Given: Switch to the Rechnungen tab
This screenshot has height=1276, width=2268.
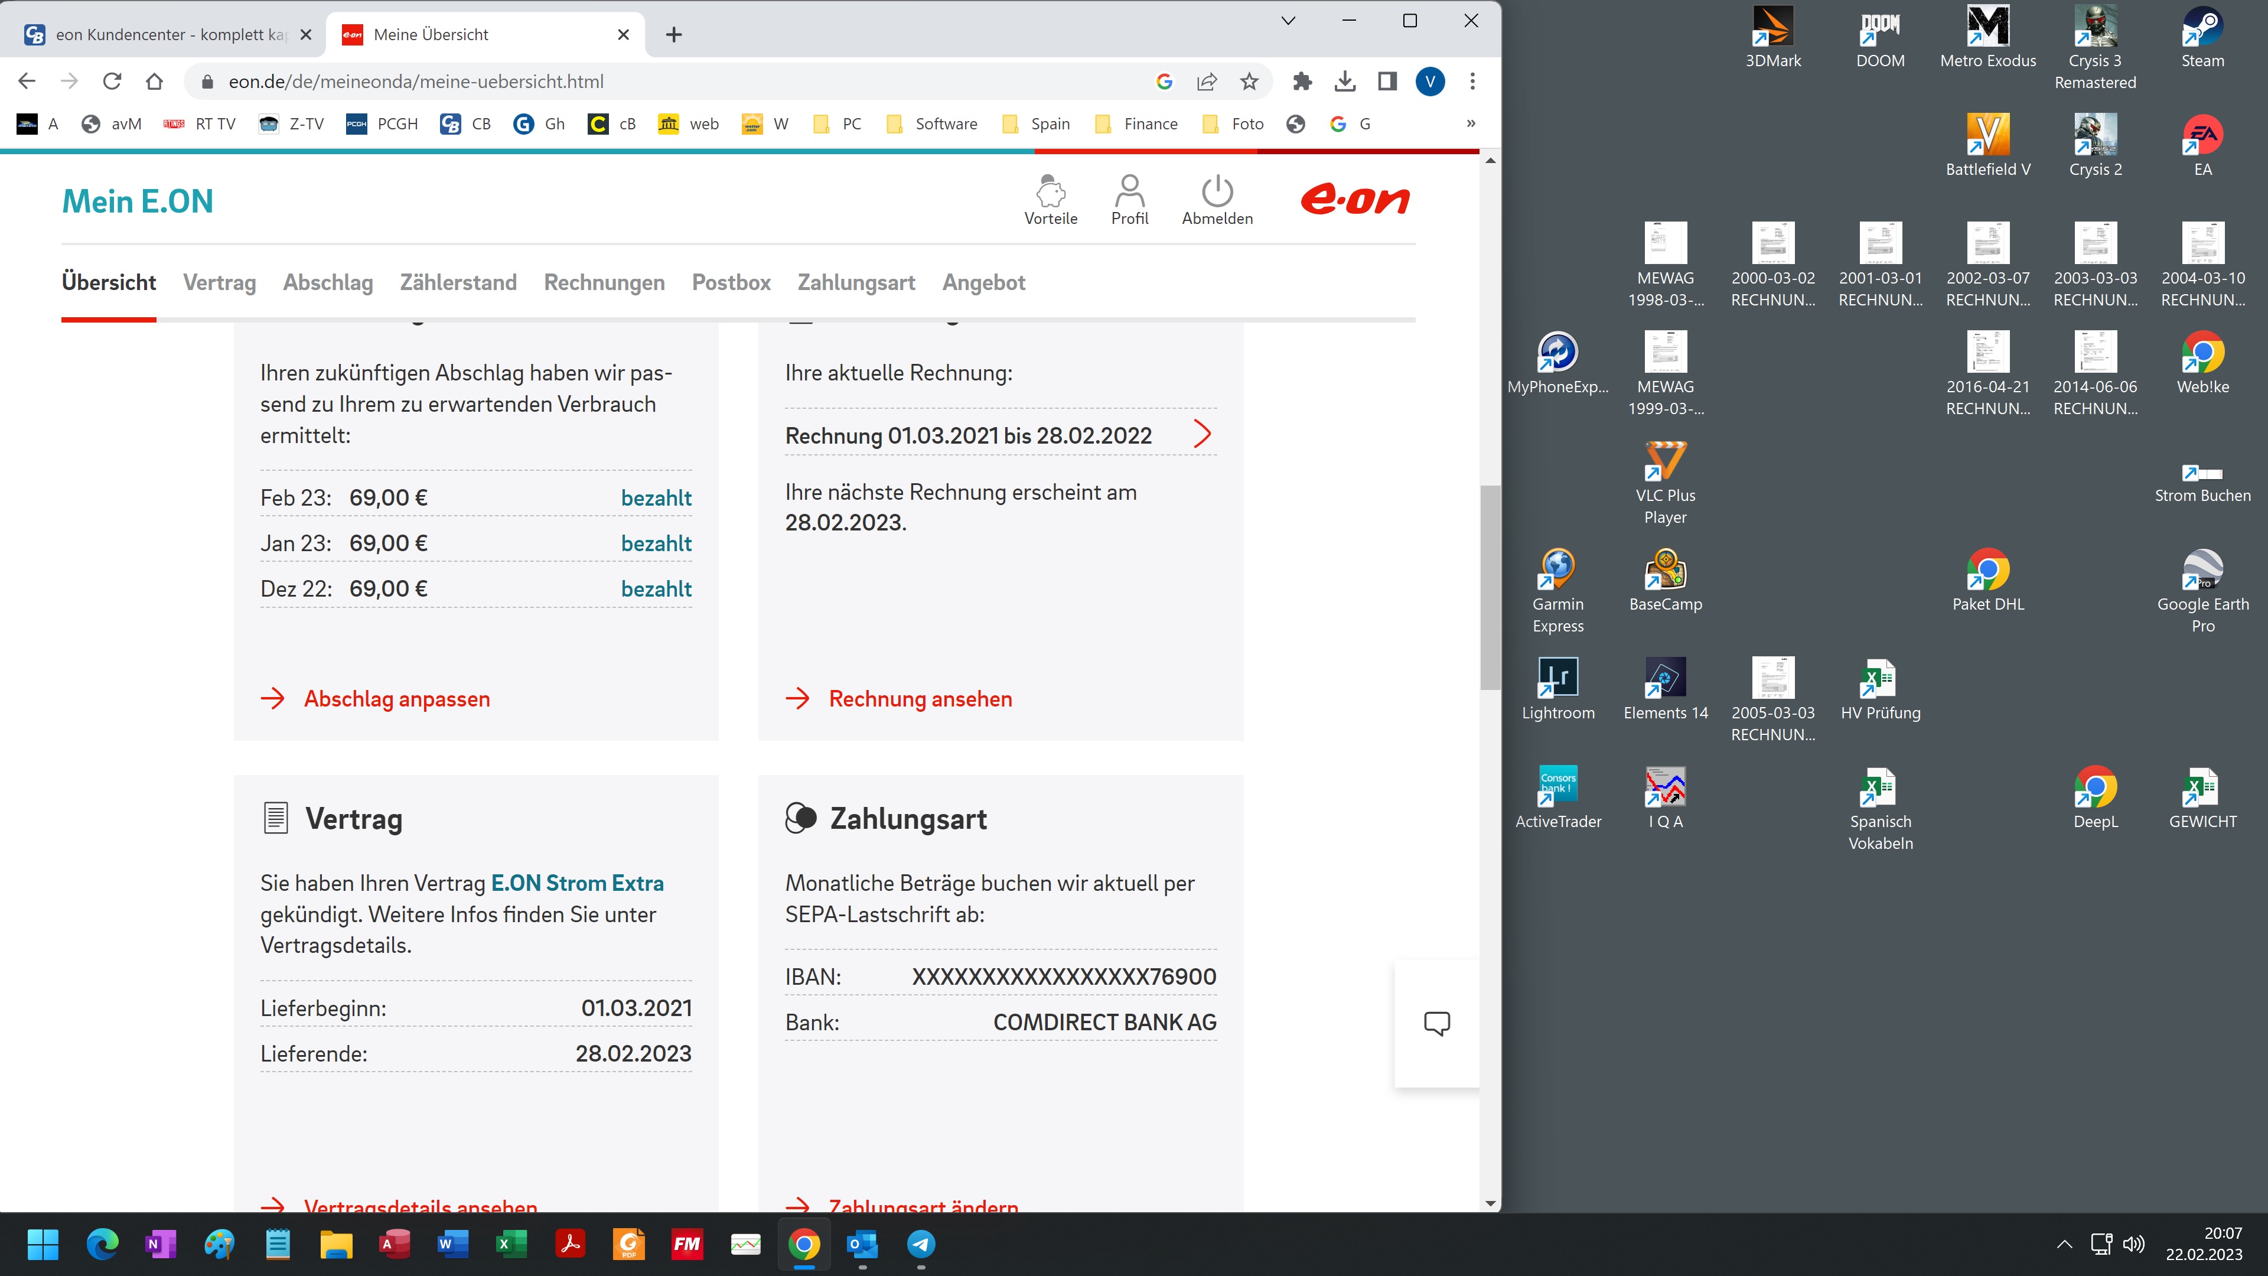Looking at the screenshot, I should tap(604, 283).
